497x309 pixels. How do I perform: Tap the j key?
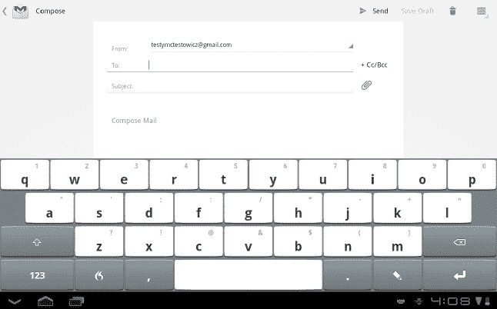coord(348,208)
